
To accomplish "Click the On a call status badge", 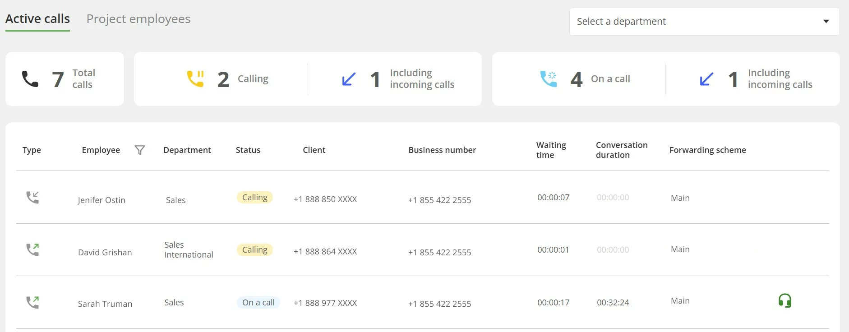I will point(258,303).
